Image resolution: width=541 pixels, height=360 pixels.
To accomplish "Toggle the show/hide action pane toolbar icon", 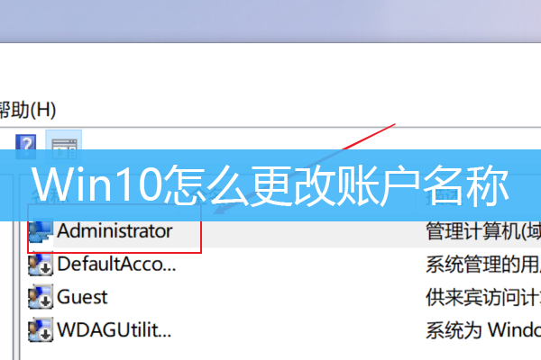I will point(64,148).
